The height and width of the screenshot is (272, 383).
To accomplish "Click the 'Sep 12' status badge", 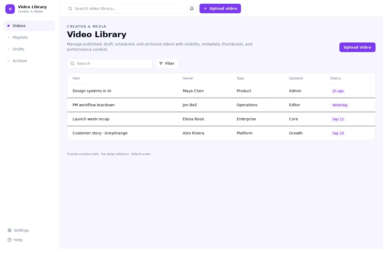I will click(338, 119).
